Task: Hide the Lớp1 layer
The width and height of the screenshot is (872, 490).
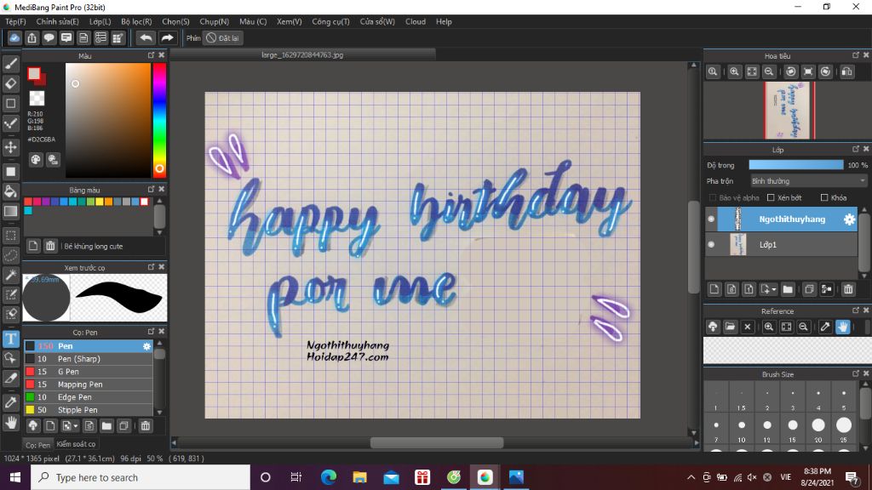Action: pos(711,244)
